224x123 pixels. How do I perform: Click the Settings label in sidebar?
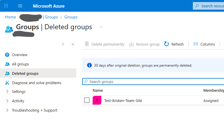[19, 92]
